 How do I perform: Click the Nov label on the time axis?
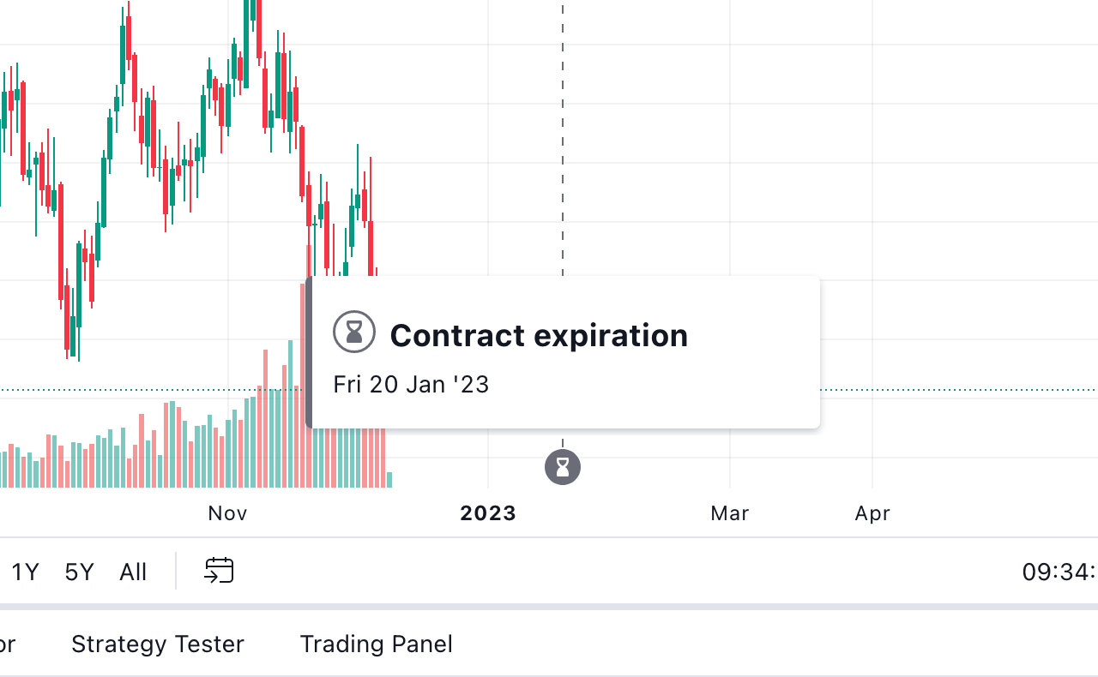[227, 513]
